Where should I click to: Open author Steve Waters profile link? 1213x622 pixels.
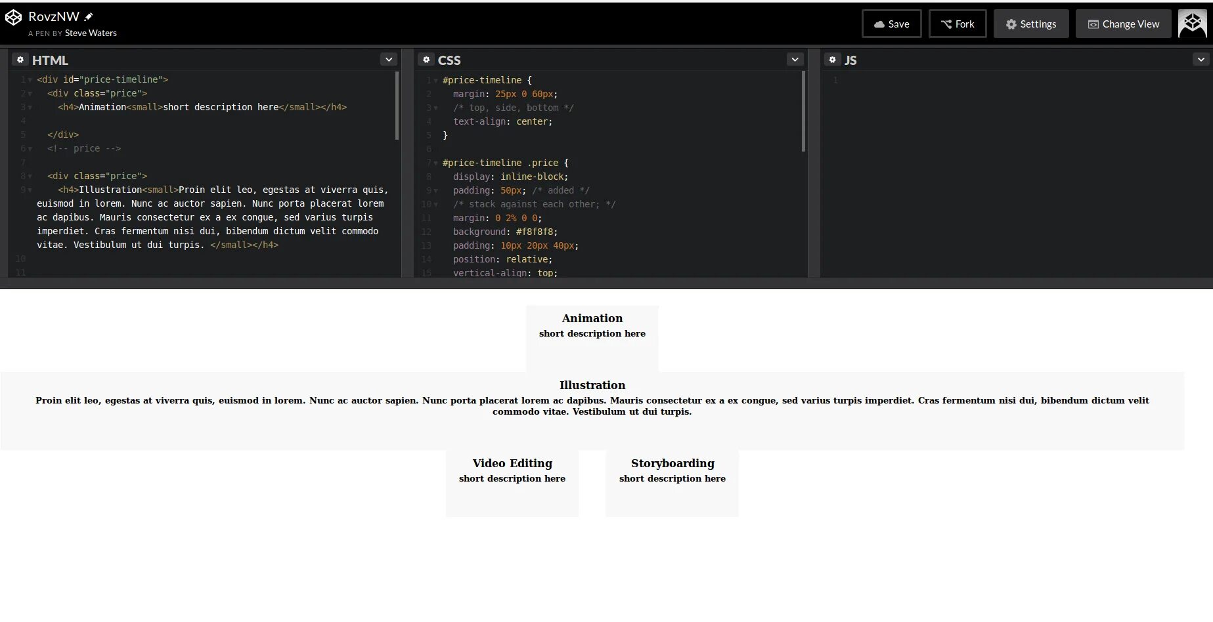pyautogui.click(x=91, y=33)
